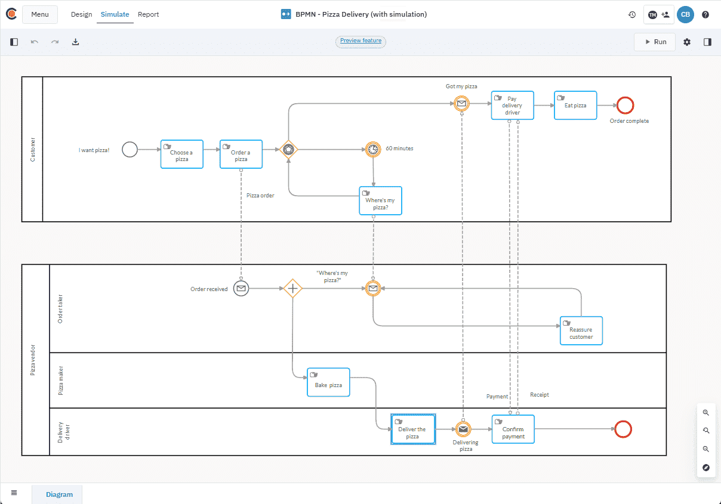Select the 'Order a pizza' task
This screenshot has width=721, height=504.
(241, 154)
